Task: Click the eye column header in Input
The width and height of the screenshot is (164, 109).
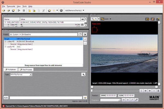Action: pyautogui.click(x=83, y=19)
